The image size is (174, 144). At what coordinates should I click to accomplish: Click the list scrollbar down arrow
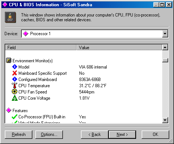165,120
